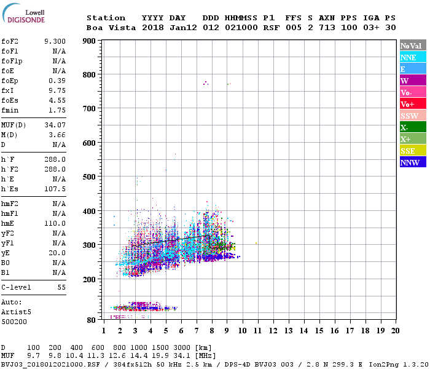Choose the W purple legend swatch
The height and width of the screenshot is (369, 430).
413,81
